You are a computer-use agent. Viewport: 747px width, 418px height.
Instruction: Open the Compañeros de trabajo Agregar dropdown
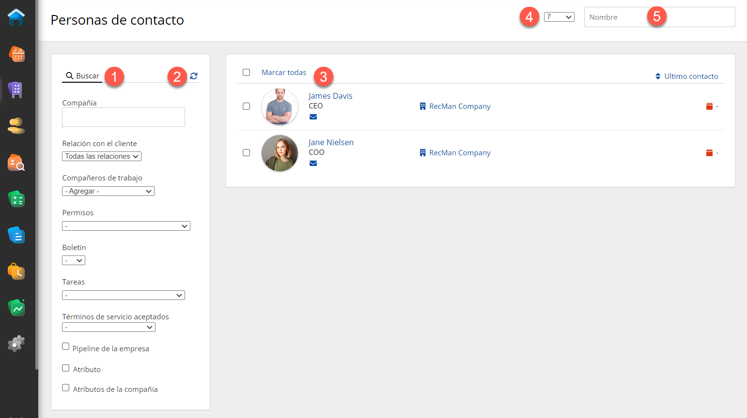click(x=108, y=191)
